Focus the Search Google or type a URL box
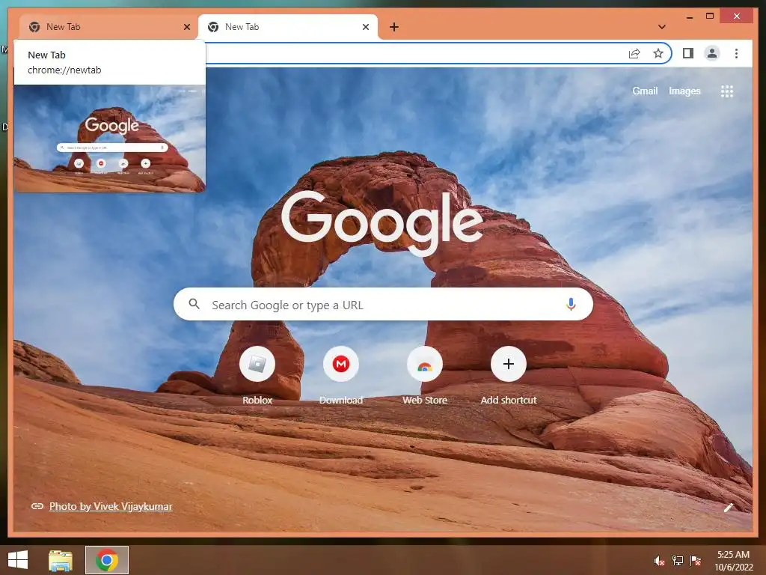Screen dimensions: 766x575 click(x=384, y=304)
